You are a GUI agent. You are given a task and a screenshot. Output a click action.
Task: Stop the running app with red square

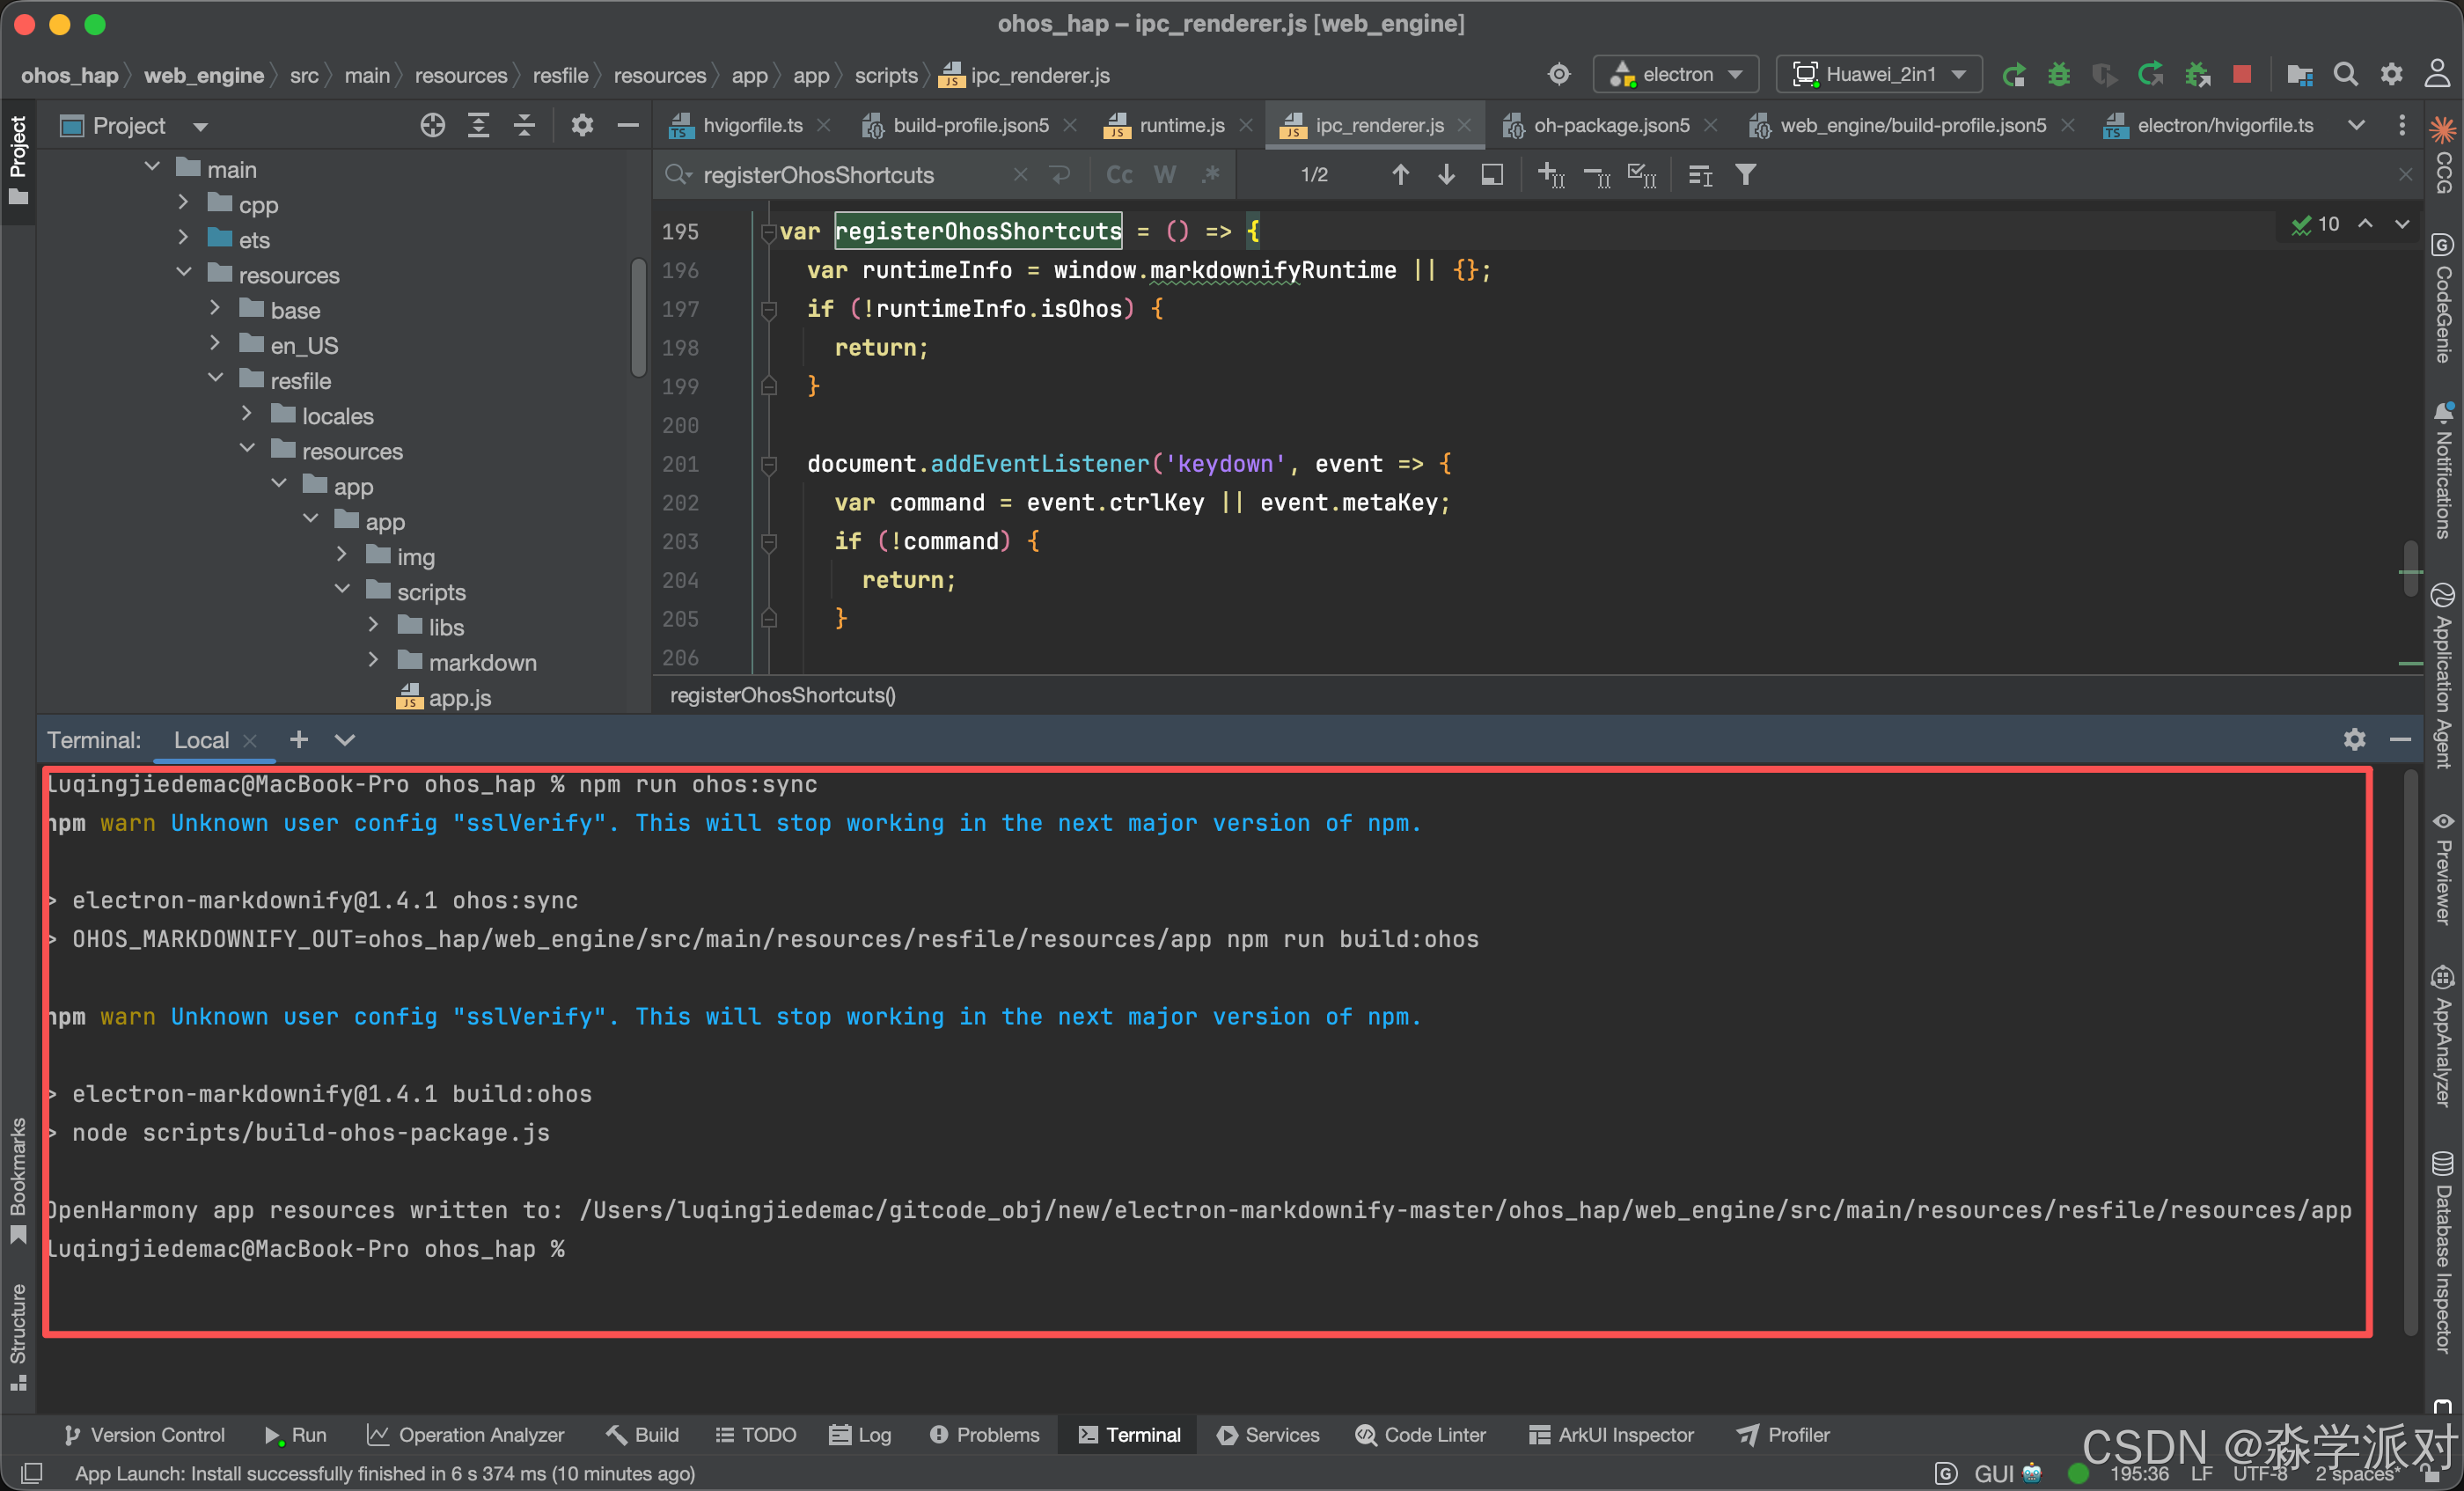click(x=2242, y=75)
